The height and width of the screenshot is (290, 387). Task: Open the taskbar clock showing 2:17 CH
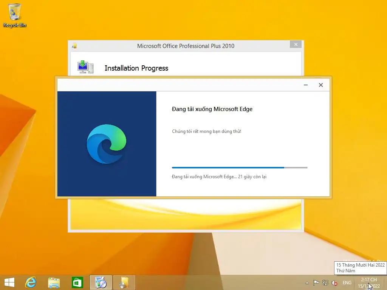point(369,283)
